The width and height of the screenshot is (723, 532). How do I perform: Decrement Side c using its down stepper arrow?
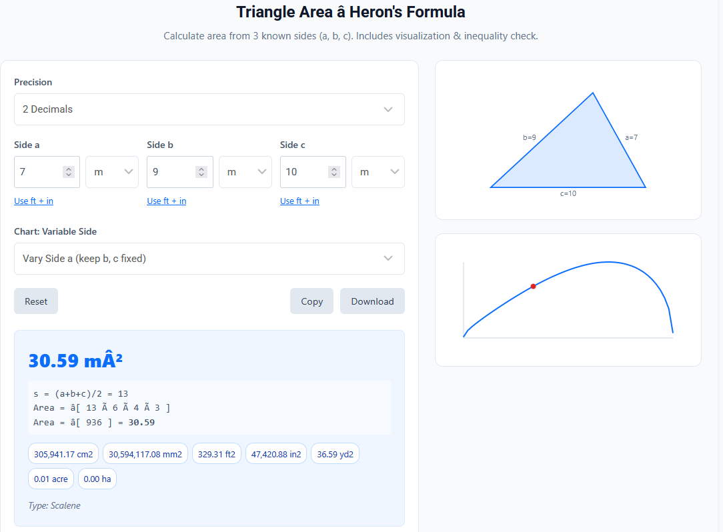[333, 175]
